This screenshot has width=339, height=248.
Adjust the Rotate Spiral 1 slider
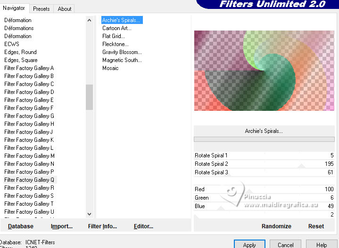264,155
